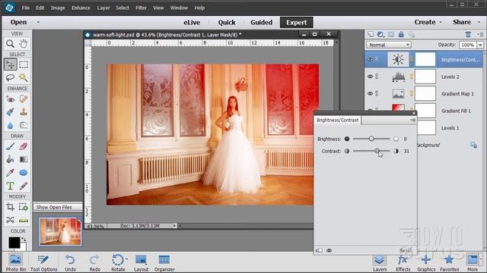Select the Paint Bucket tool

(x=10, y=159)
